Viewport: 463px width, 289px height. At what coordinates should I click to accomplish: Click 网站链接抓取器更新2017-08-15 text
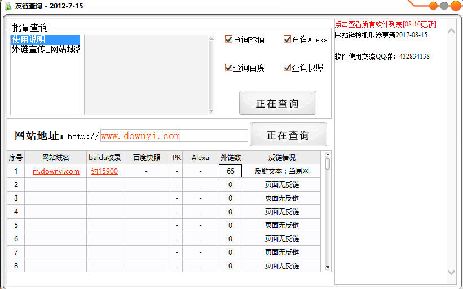[381, 35]
